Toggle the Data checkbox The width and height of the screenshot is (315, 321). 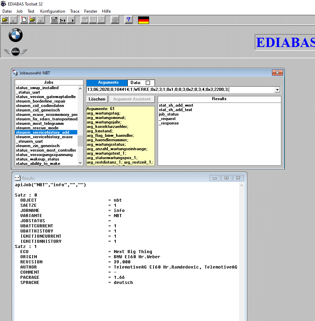point(148,83)
